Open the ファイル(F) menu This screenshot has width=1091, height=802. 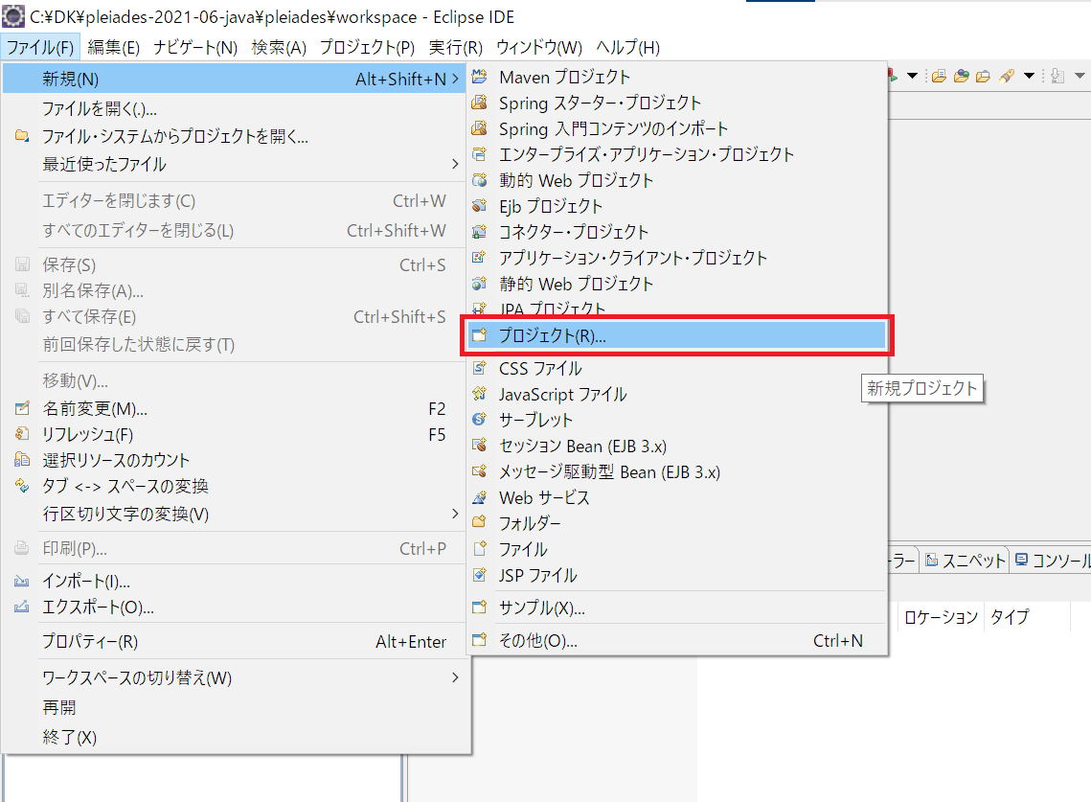coord(40,47)
